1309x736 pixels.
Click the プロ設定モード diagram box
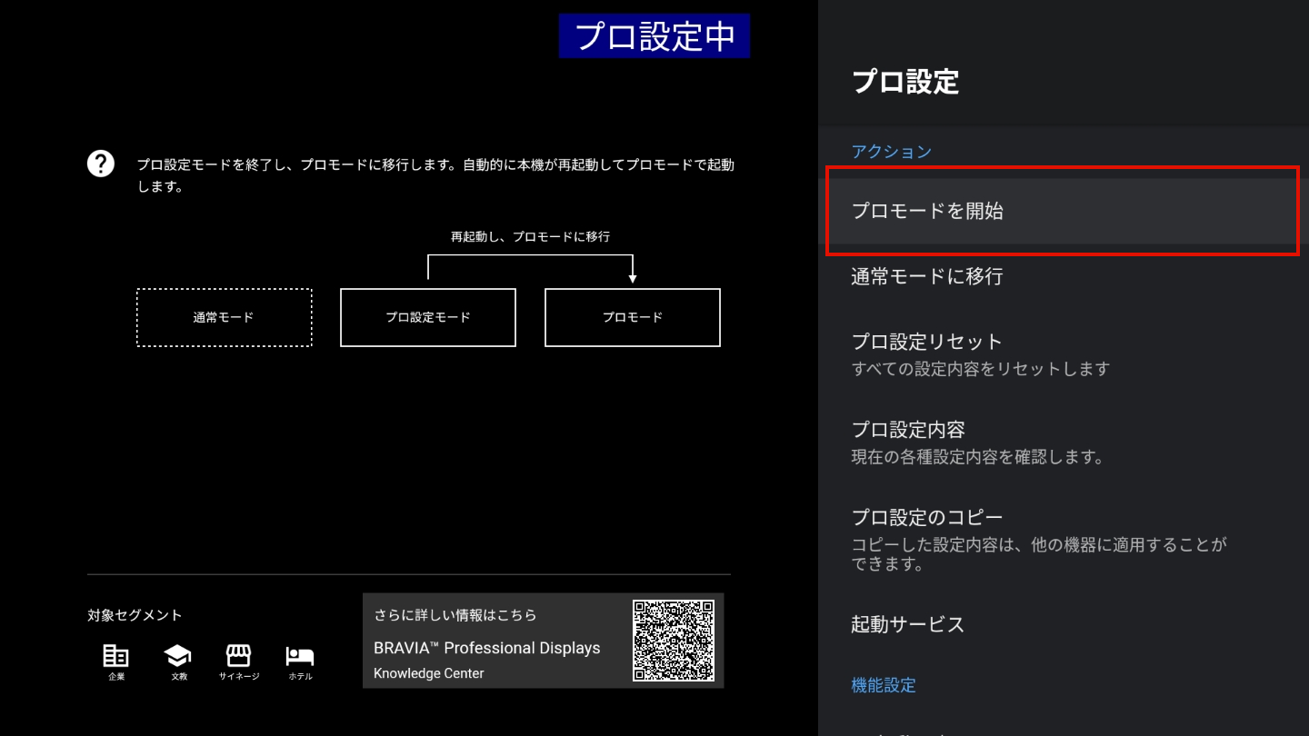[427, 317]
